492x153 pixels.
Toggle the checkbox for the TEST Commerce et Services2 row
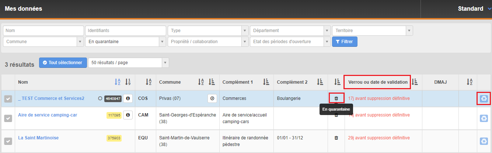(x=8, y=99)
